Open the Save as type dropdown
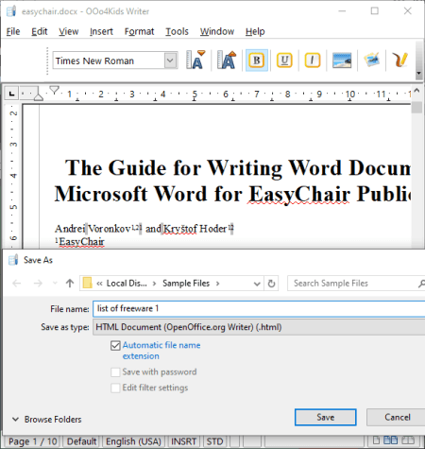This screenshot has height=449, width=425. 259,327
